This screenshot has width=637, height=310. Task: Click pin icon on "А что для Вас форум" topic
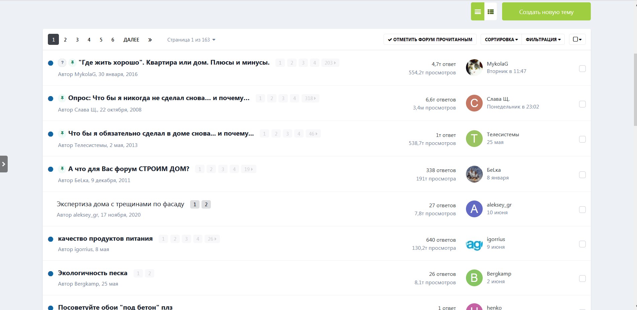pos(62,169)
